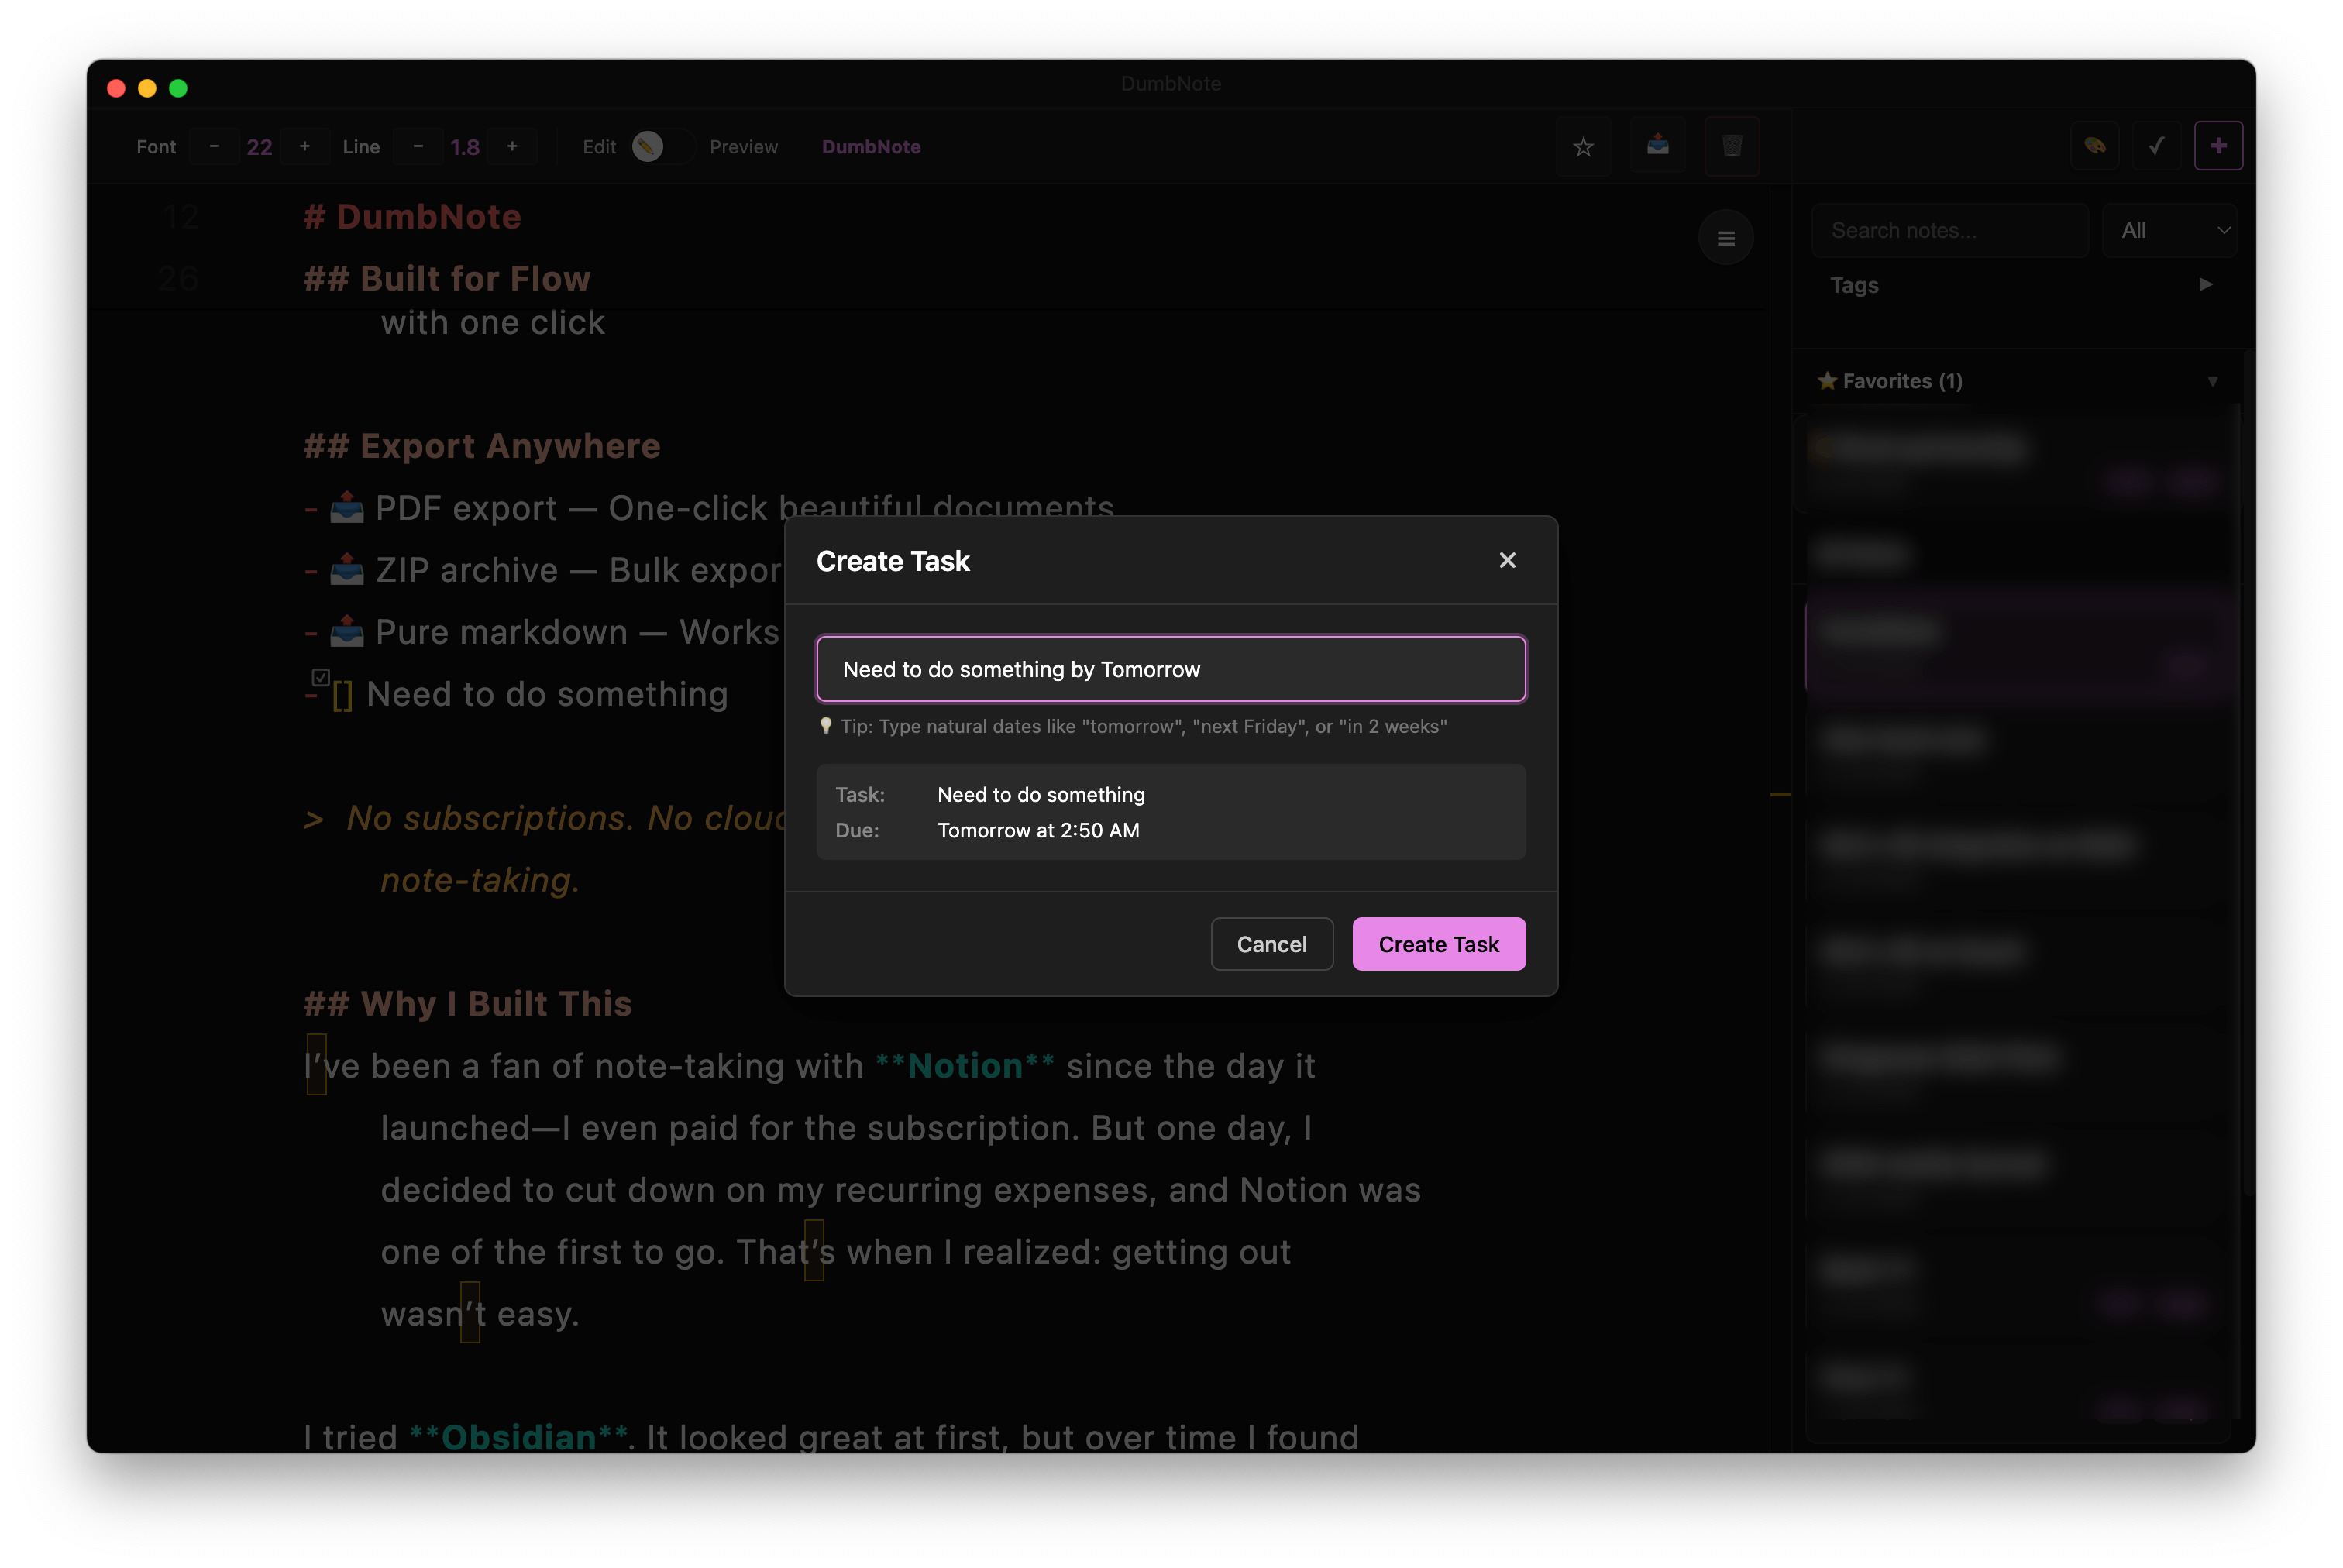This screenshot has width=2343, height=1568.
Task: Click the bold '**Obsidian**' word
Action: tap(519, 1438)
